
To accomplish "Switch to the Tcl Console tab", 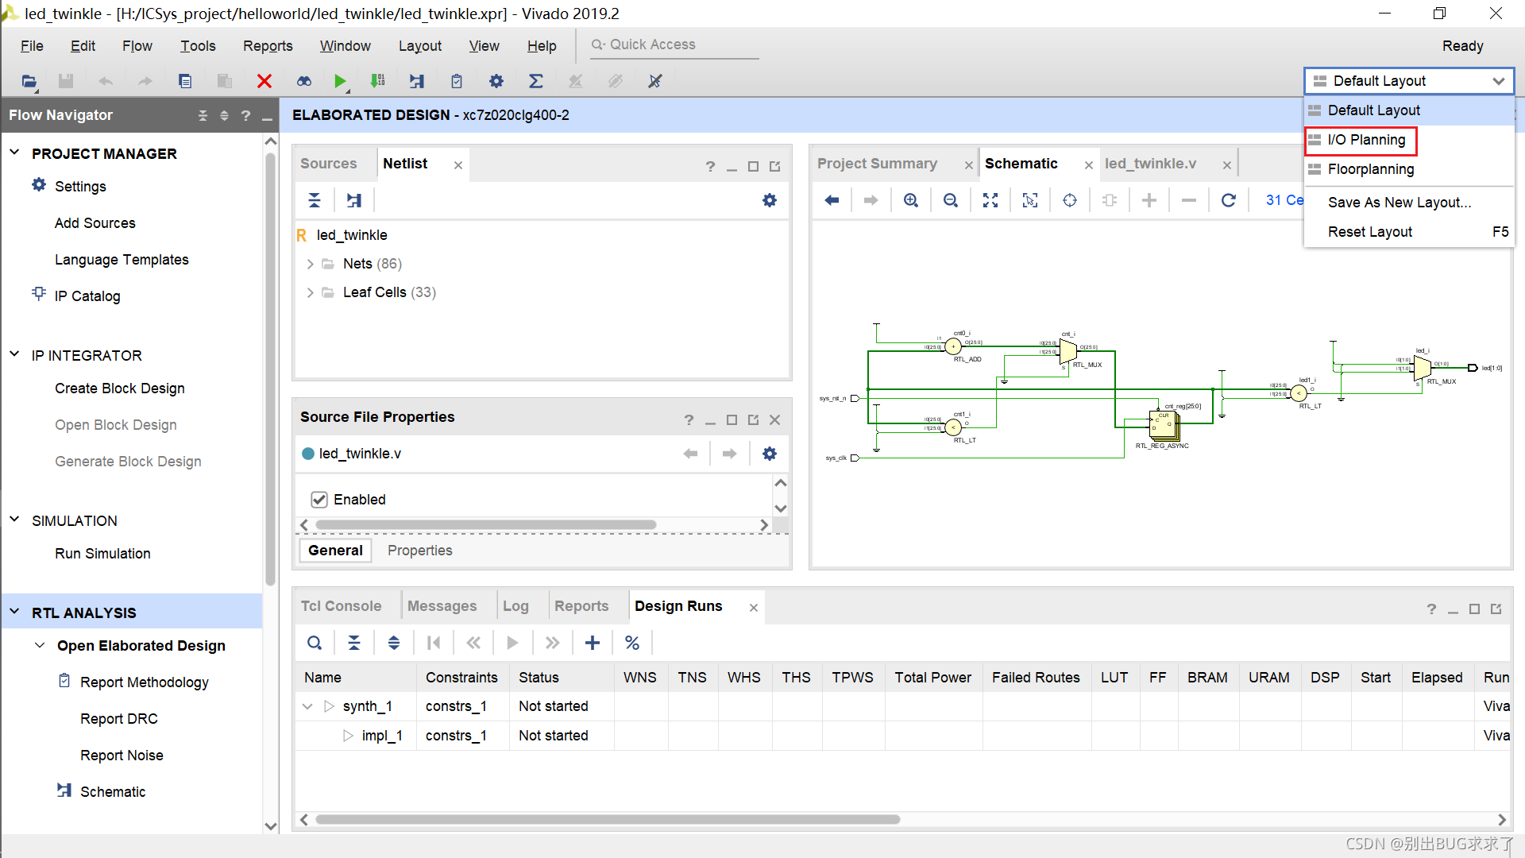I will [x=341, y=606].
